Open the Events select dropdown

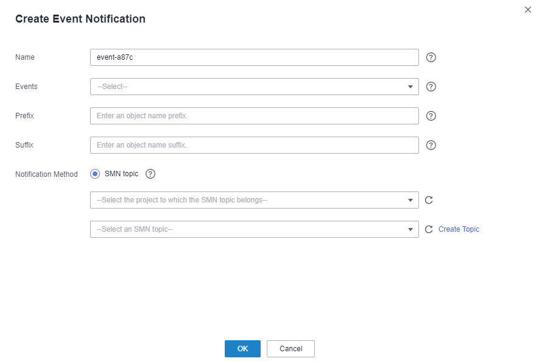255,87
